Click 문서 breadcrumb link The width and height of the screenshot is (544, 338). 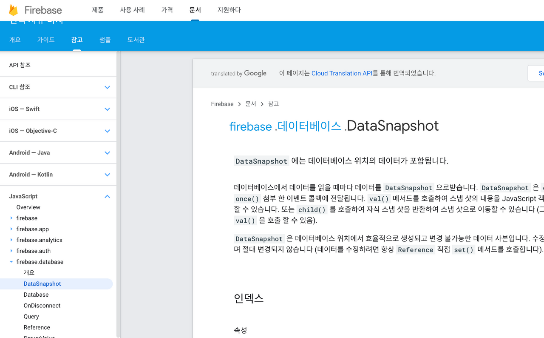[251, 104]
